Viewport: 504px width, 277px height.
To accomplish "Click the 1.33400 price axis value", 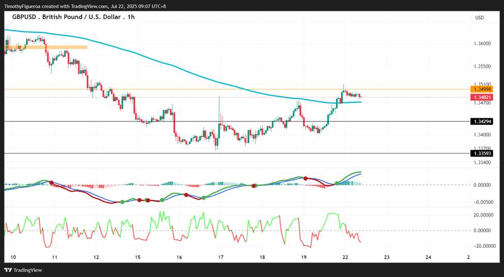I will 482,163.
